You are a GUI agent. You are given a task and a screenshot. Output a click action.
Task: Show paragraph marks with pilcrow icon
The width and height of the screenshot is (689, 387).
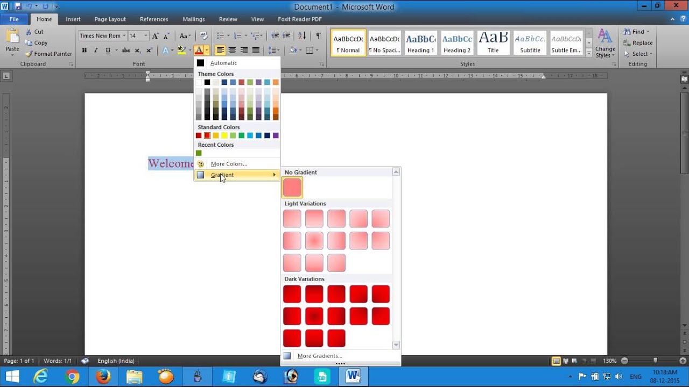[318, 36]
